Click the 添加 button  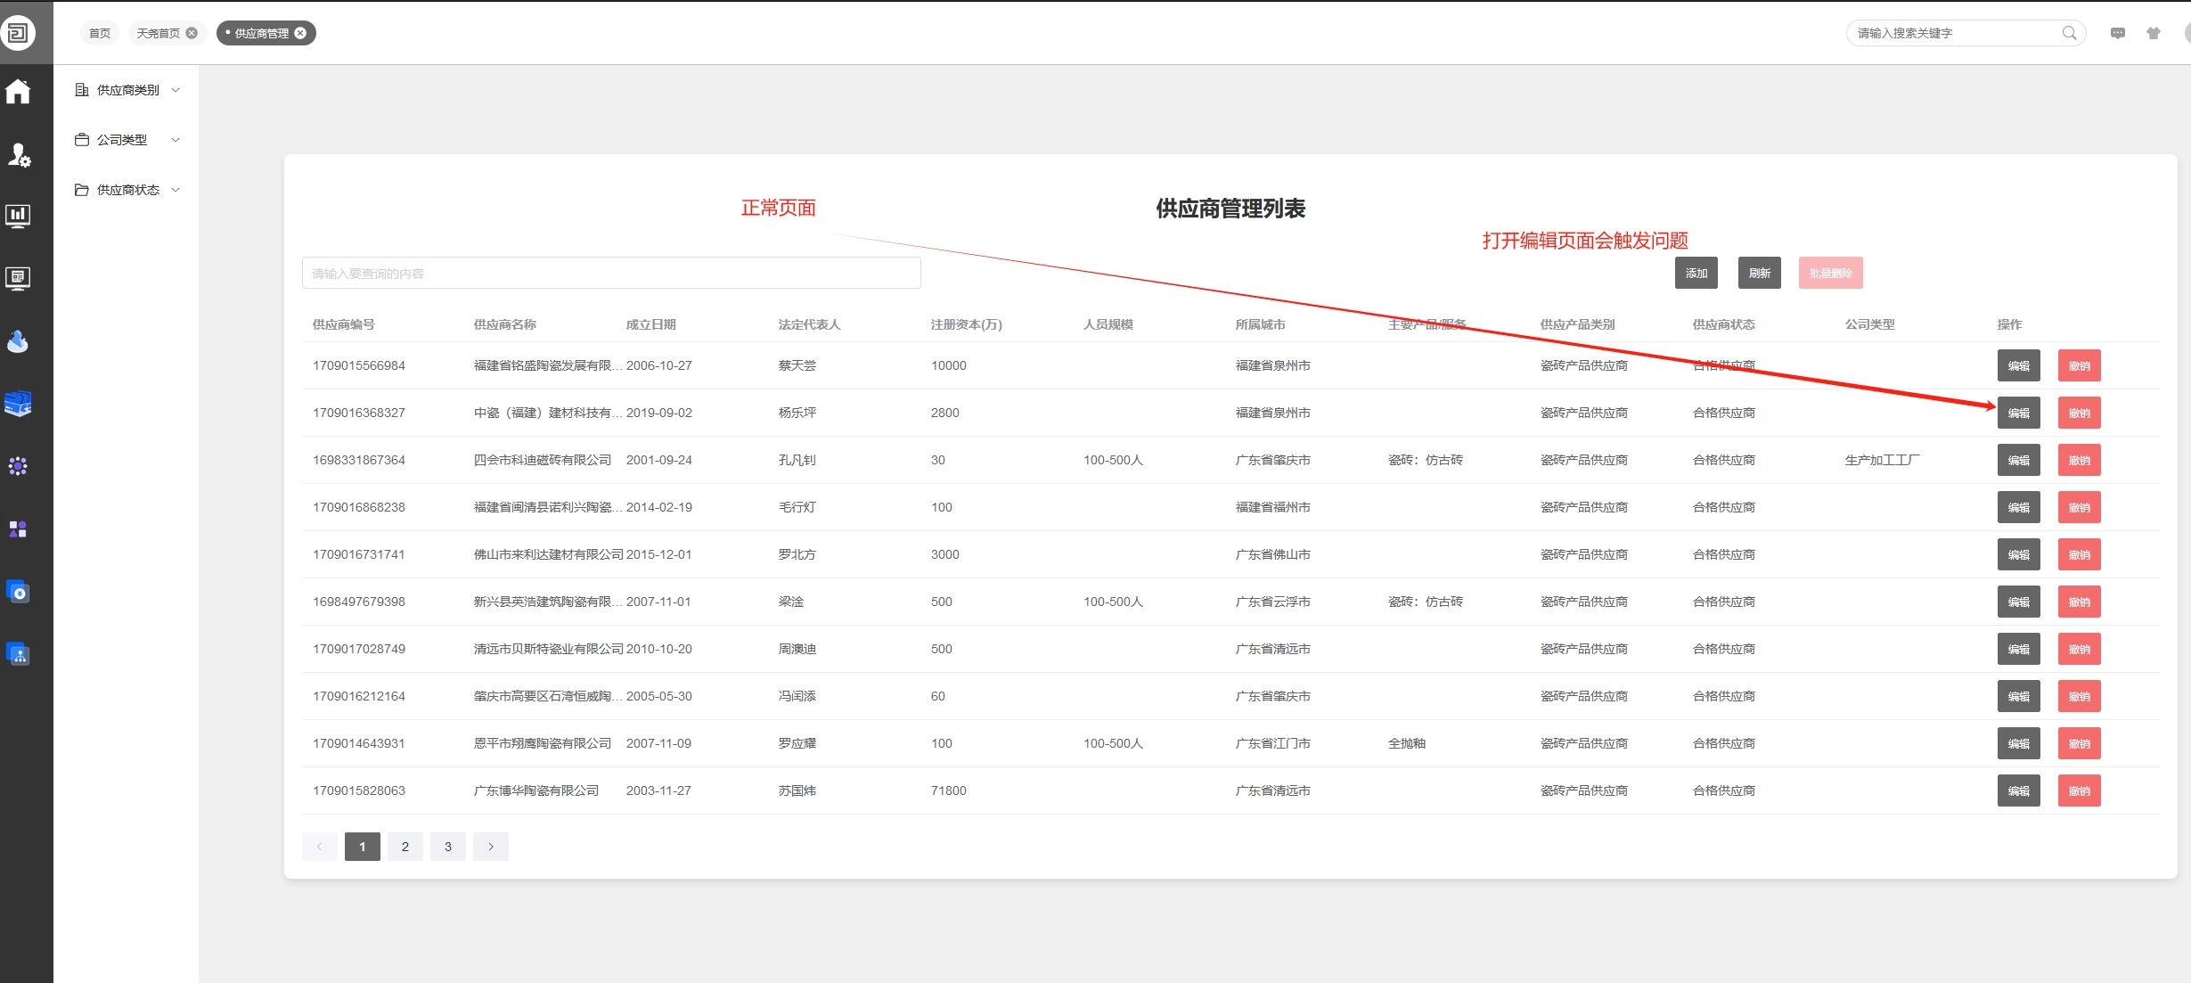pyautogui.click(x=1696, y=273)
